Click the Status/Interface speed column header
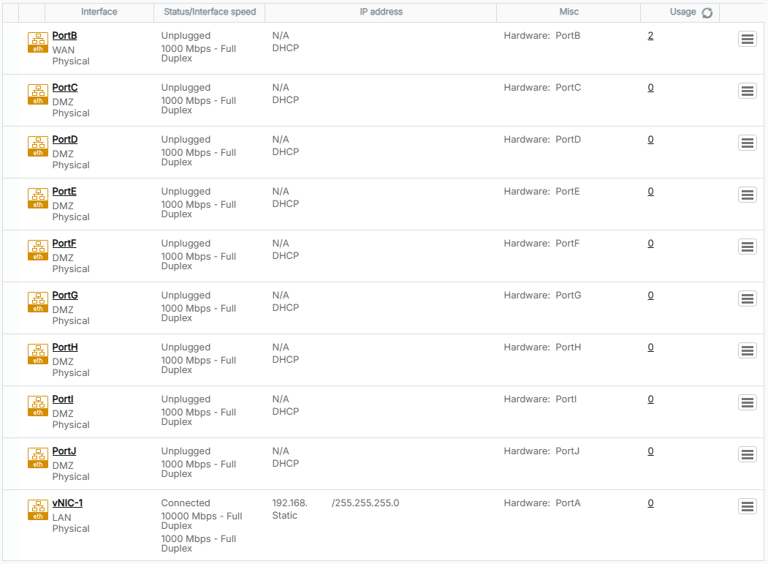 point(210,12)
